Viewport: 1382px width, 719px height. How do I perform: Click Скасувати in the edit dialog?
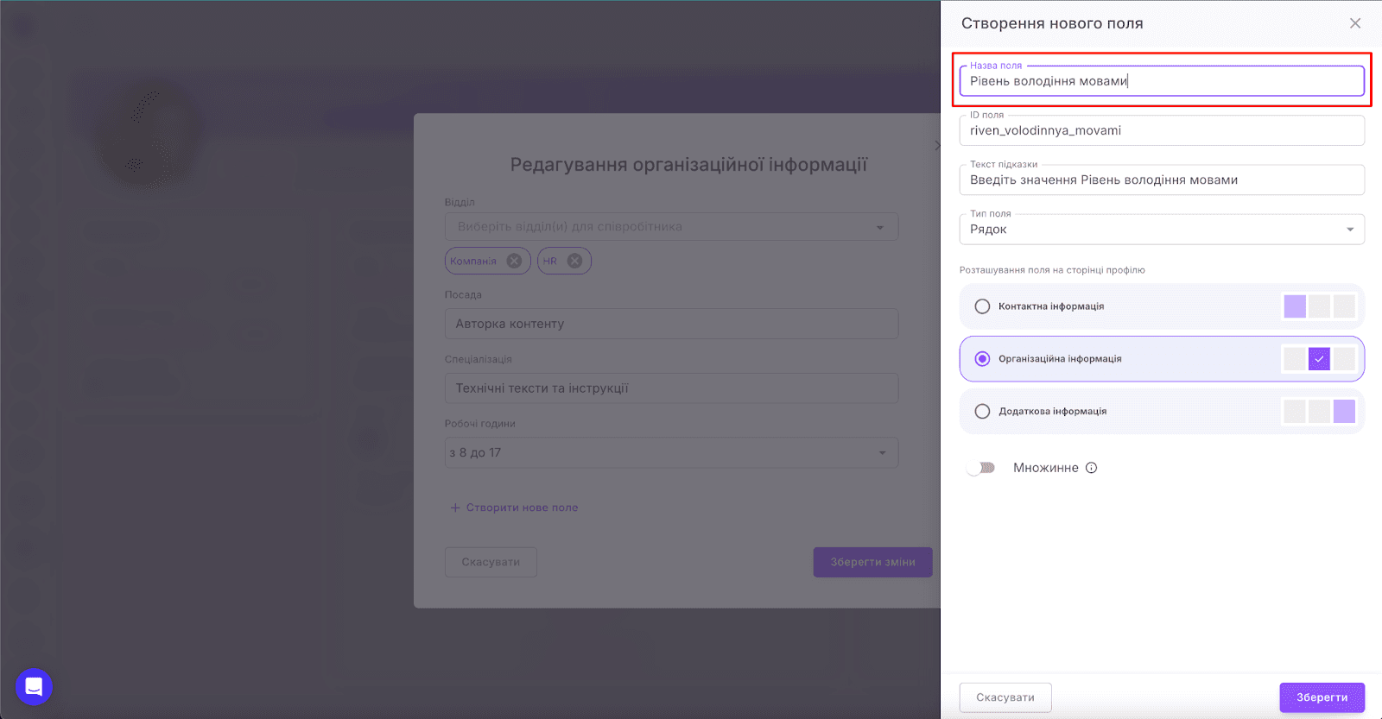tap(491, 562)
